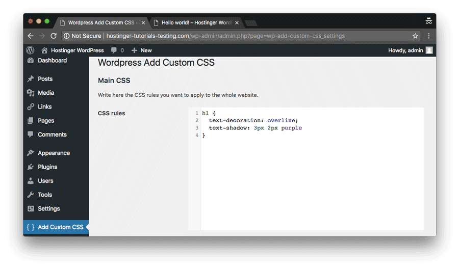The height and width of the screenshot is (269, 459).
Task: Select the Add Custom CSS menu item
Action: pos(60,227)
